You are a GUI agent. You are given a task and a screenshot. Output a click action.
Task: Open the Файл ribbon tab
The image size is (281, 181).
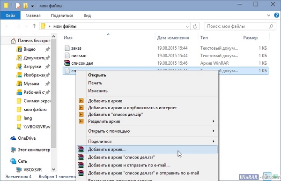(x=10, y=15)
